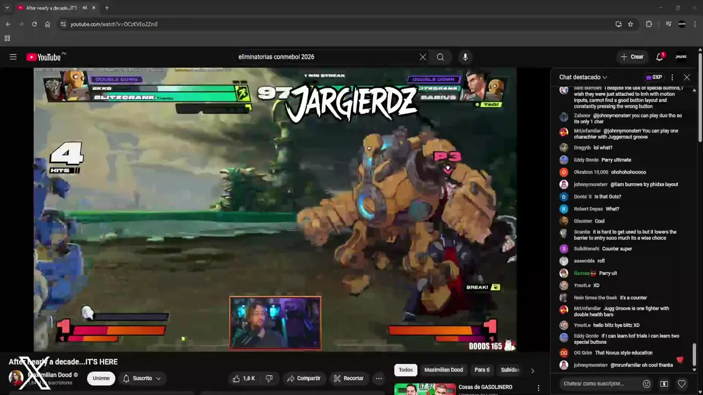This screenshot has height=395, width=703.
Task: Click the chat panel scrollbar thumb
Action: (x=694, y=354)
